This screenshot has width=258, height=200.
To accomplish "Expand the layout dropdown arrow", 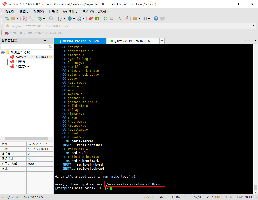I will coord(149,19).
